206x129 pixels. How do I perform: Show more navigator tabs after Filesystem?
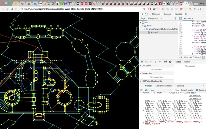click(x=161, y=19)
